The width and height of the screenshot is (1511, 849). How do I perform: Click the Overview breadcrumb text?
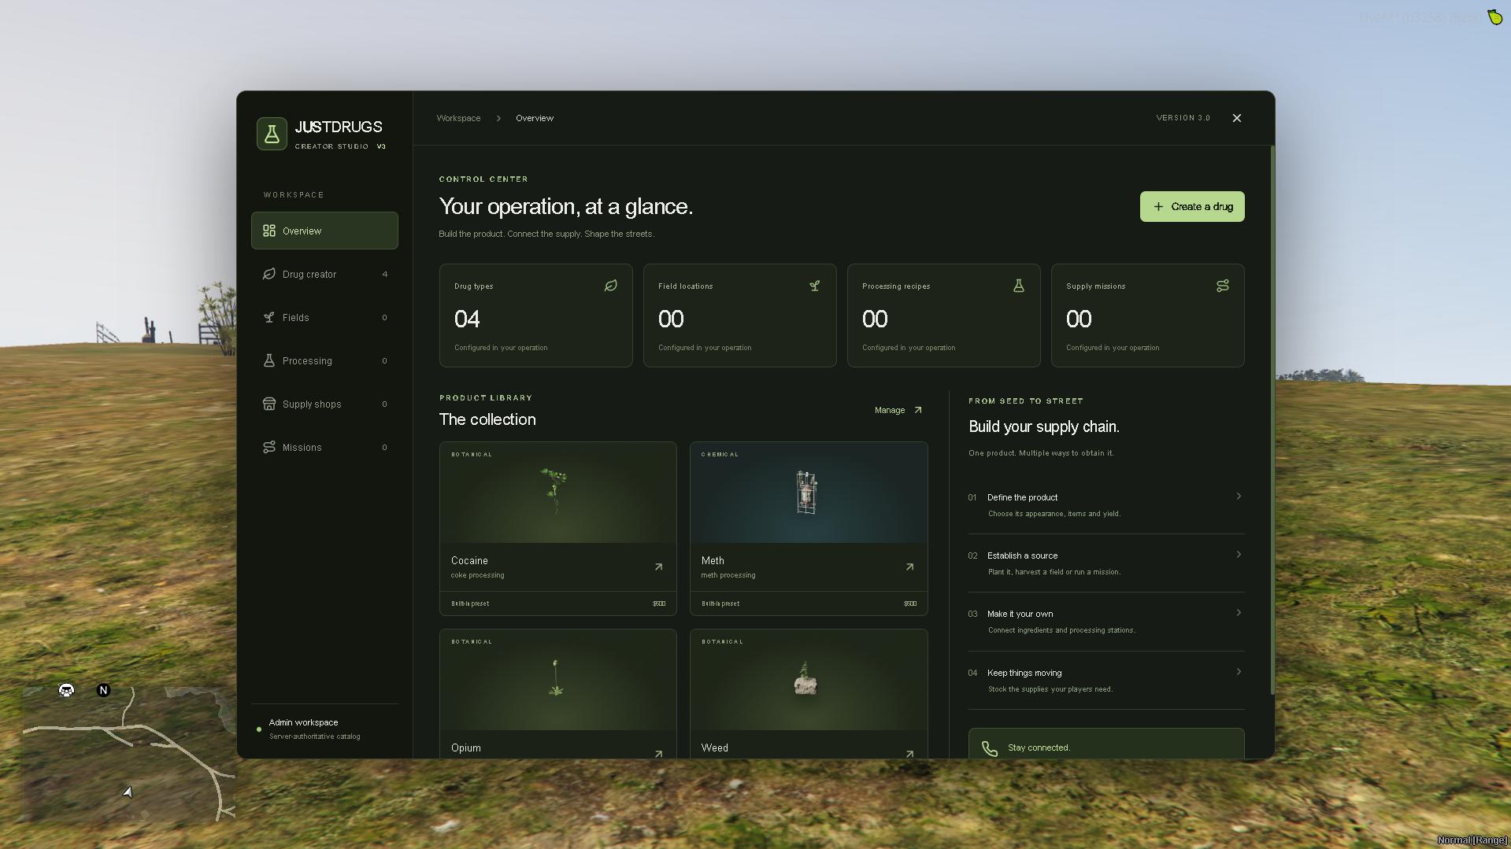coord(535,118)
